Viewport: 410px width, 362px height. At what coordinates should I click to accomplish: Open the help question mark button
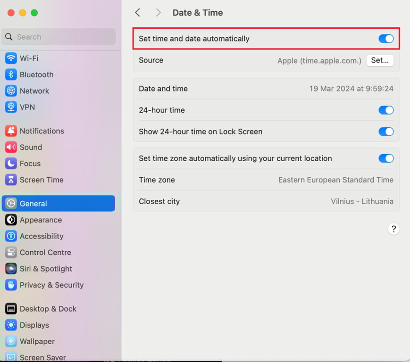[394, 229]
